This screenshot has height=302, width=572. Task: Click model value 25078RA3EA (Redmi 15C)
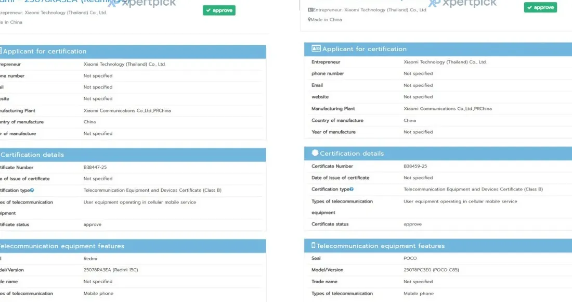tap(111, 270)
